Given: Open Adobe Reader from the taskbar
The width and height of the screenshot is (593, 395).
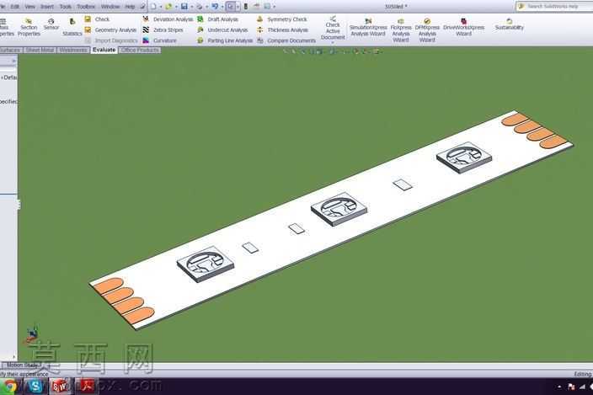Looking at the screenshot, I should pyautogui.click(x=86, y=386).
